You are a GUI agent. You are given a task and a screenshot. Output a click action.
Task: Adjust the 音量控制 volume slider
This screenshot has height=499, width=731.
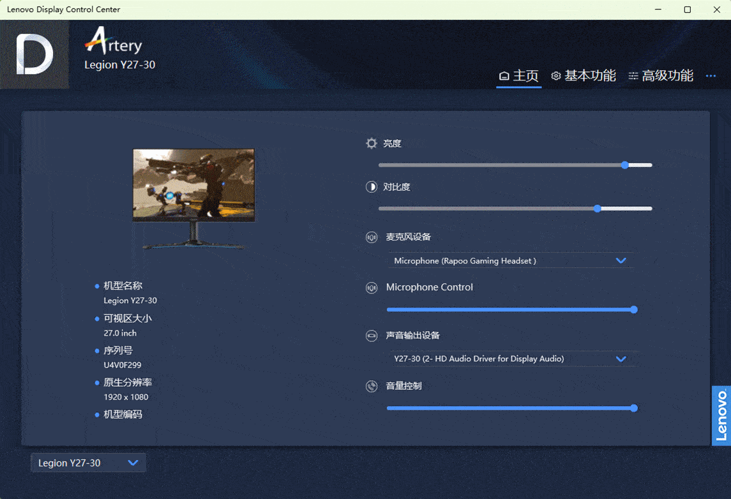[x=512, y=408]
